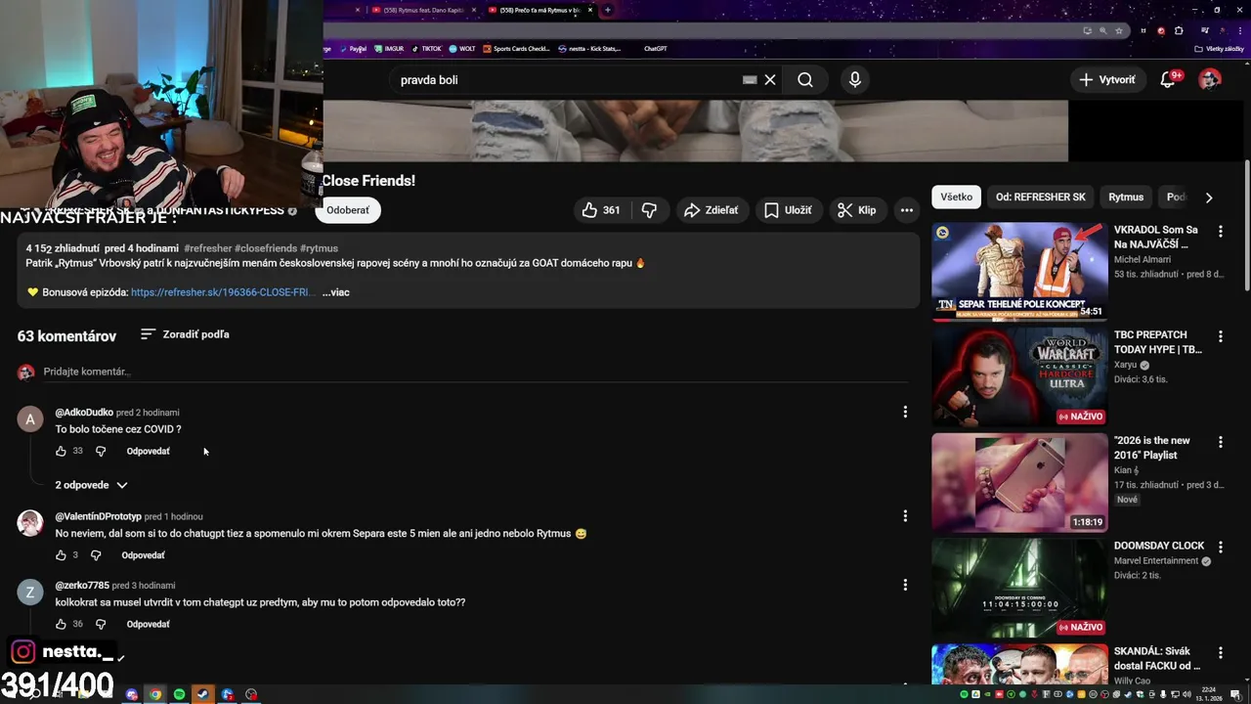Screen dimensions: 1251x704
Task: Open options menu for @AdkoDudko comment
Action: tap(905, 413)
